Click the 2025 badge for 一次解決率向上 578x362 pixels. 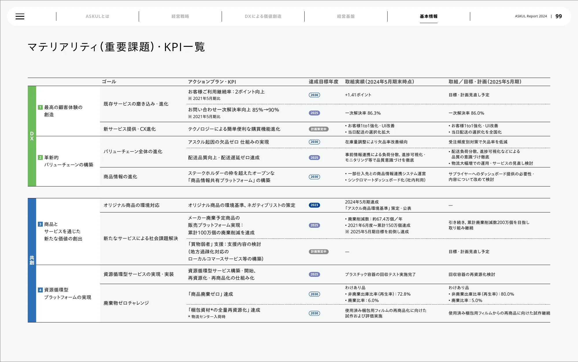pyautogui.click(x=314, y=113)
